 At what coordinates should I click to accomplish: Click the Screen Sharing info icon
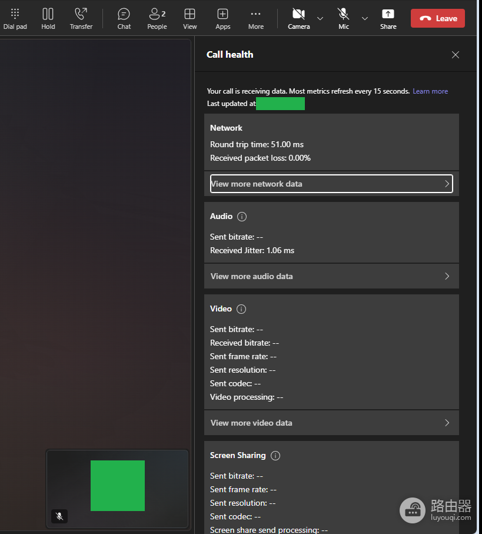click(x=275, y=456)
